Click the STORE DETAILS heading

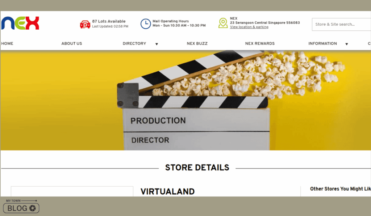(x=197, y=168)
